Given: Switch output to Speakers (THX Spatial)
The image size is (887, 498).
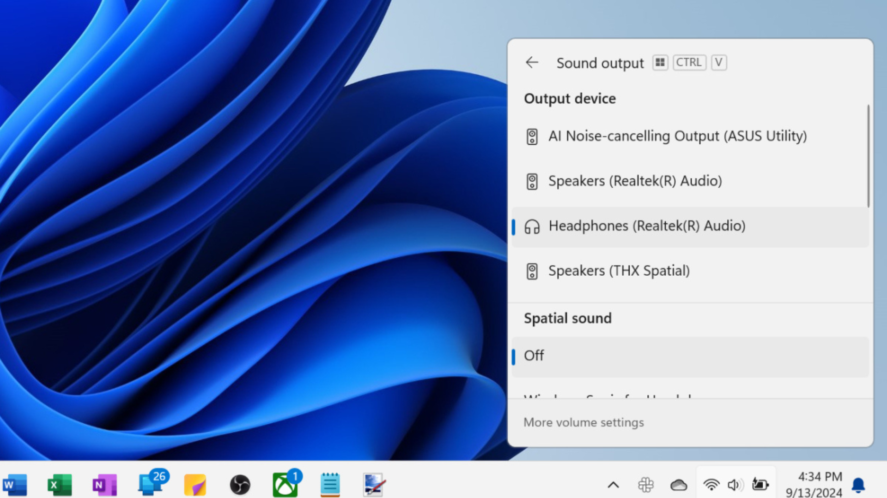Looking at the screenshot, I should click(619, 271).
